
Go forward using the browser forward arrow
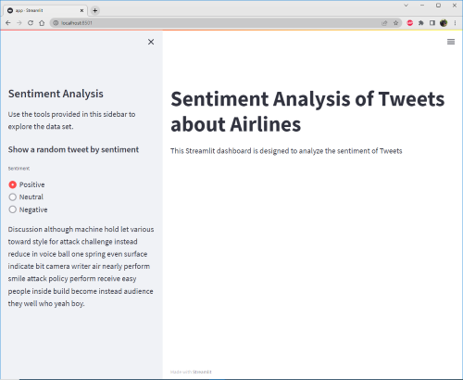19,23
